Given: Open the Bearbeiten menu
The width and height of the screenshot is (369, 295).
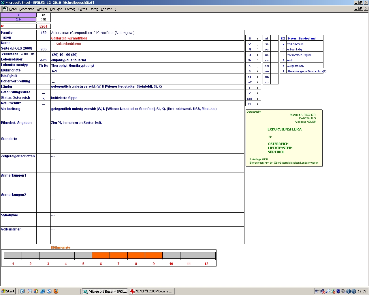Looking at the screenshot, I should pyautogui.click(x=27, y=9).
